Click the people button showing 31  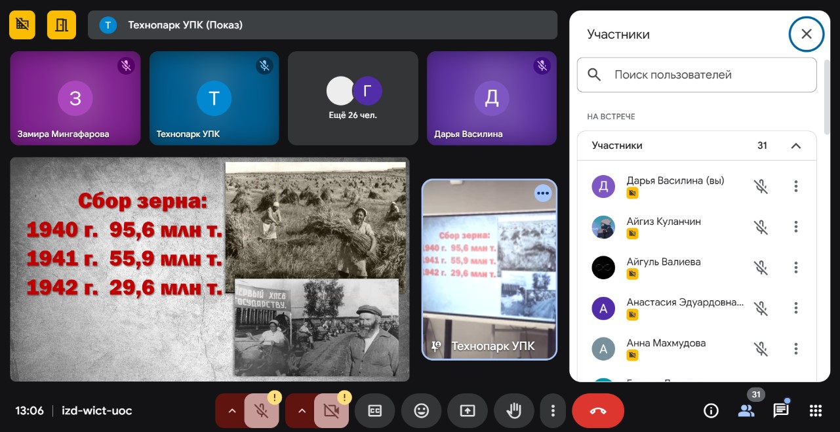pyautogui.click(x=746, y=411)
